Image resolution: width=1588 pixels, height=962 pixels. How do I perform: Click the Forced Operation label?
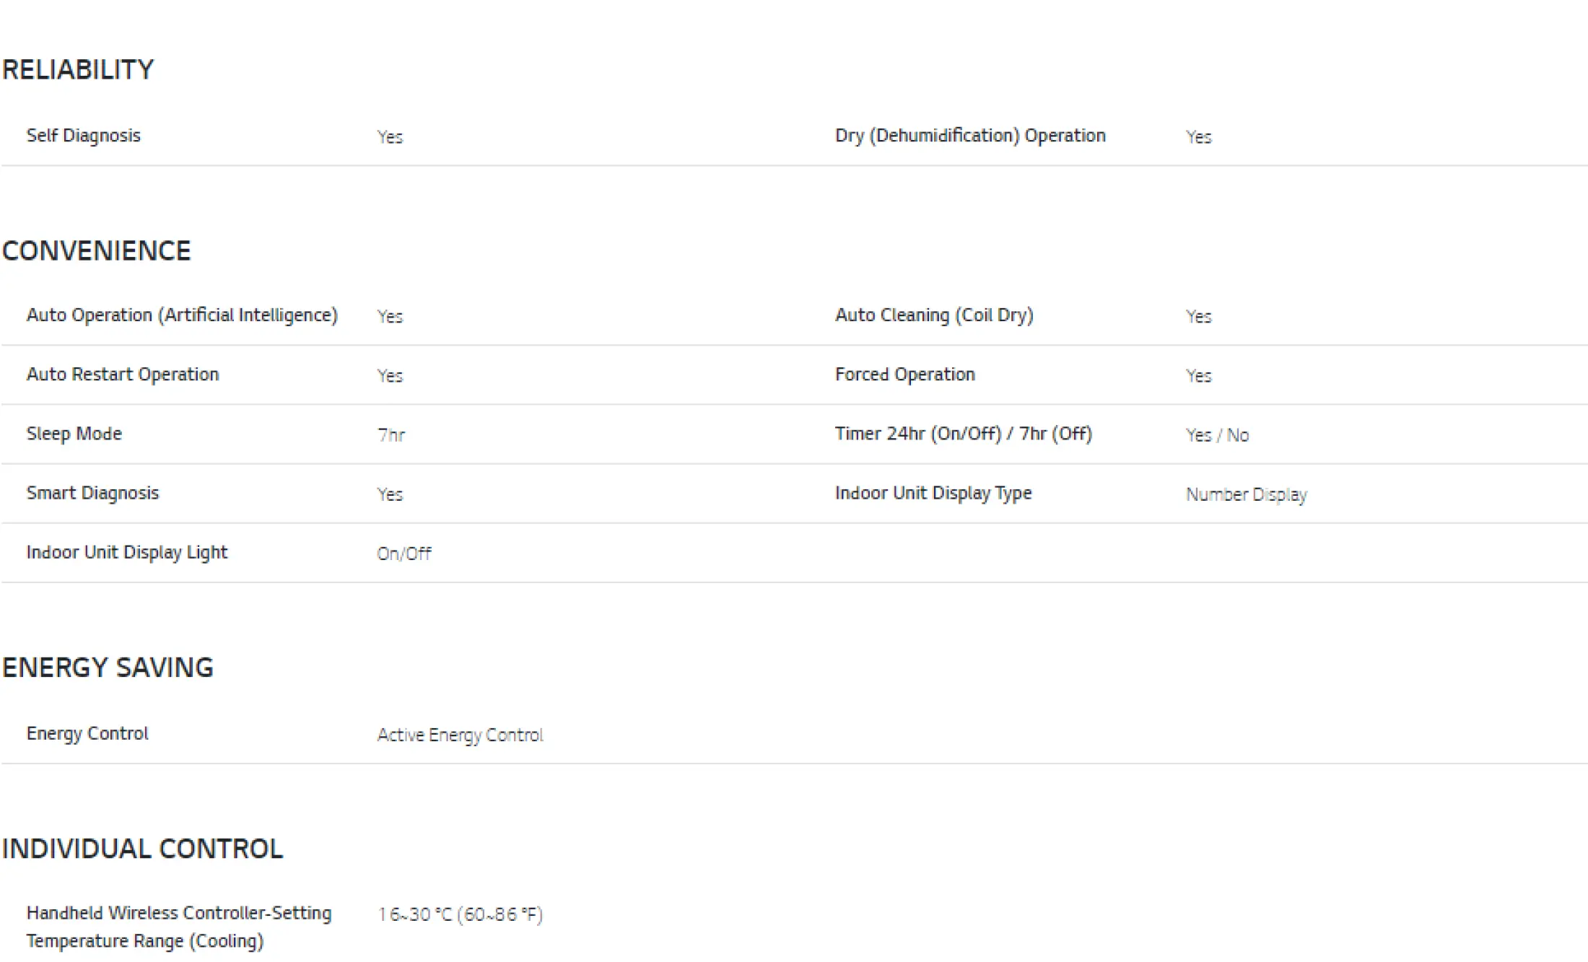pyautogui.click(x=905, y=375)
